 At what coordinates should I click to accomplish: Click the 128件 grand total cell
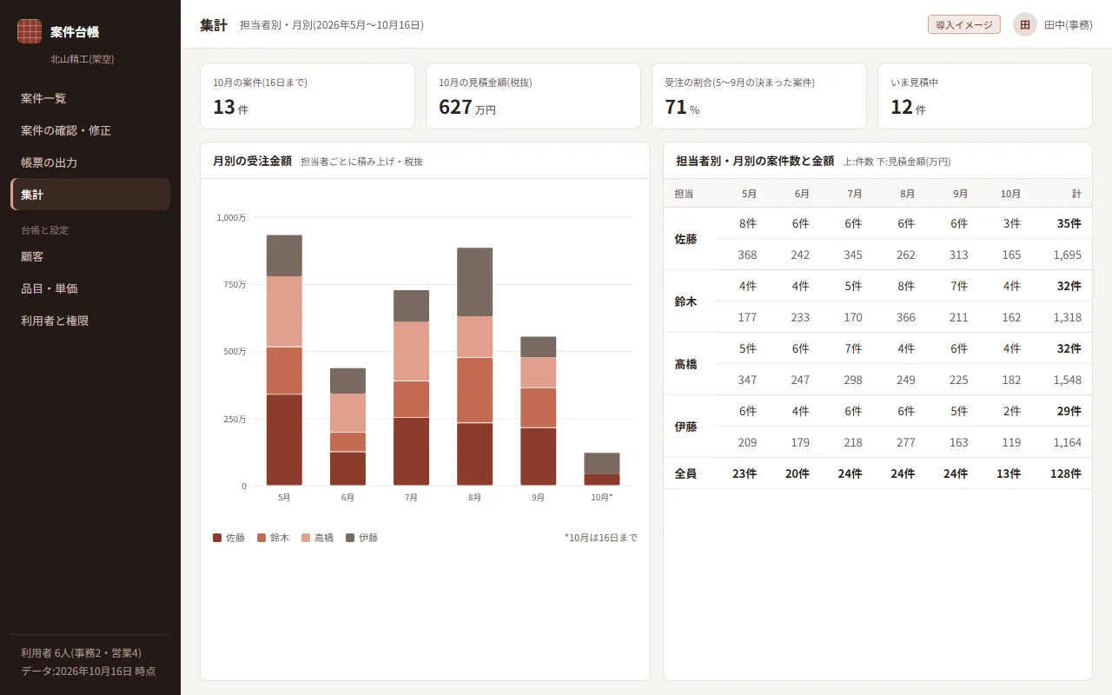(x=1065, y=473)
